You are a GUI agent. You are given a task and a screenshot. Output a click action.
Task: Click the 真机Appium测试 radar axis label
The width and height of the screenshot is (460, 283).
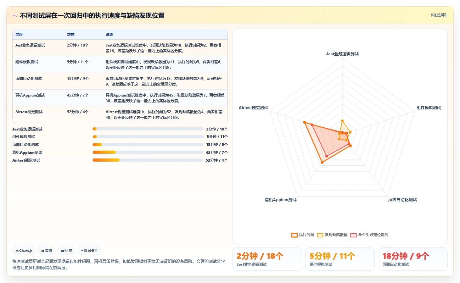(x=281, y=200)
